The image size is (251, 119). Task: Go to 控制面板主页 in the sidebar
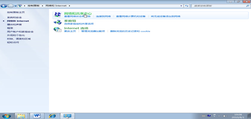click(x=16, y=12)
